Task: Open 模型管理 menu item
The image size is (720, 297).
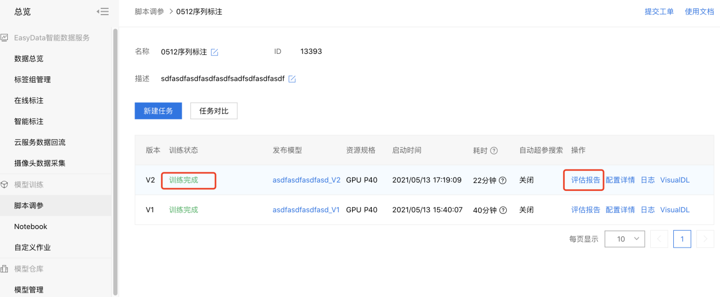Action: coord(29,290)
